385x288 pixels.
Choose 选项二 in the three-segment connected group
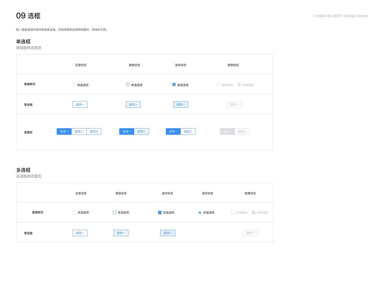(x=79, y=132)
